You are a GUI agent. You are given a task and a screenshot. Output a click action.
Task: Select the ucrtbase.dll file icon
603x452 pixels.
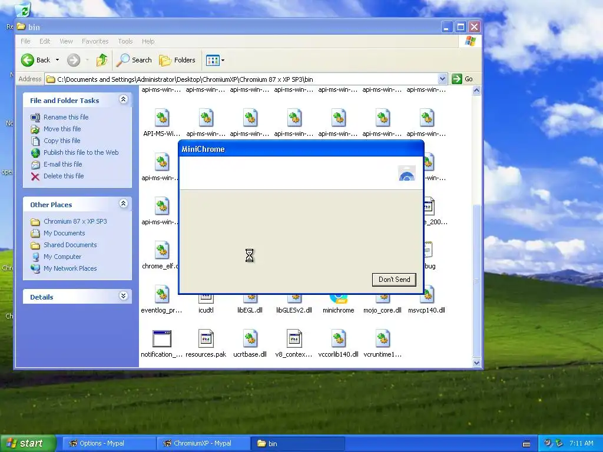pyautogui.click(x=250, y=338)
